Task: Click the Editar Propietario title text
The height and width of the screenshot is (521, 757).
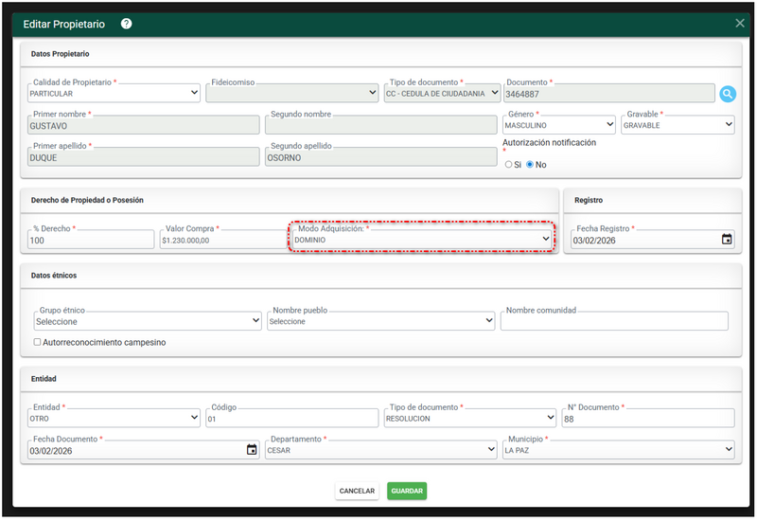Action: (x=63, y=25)
